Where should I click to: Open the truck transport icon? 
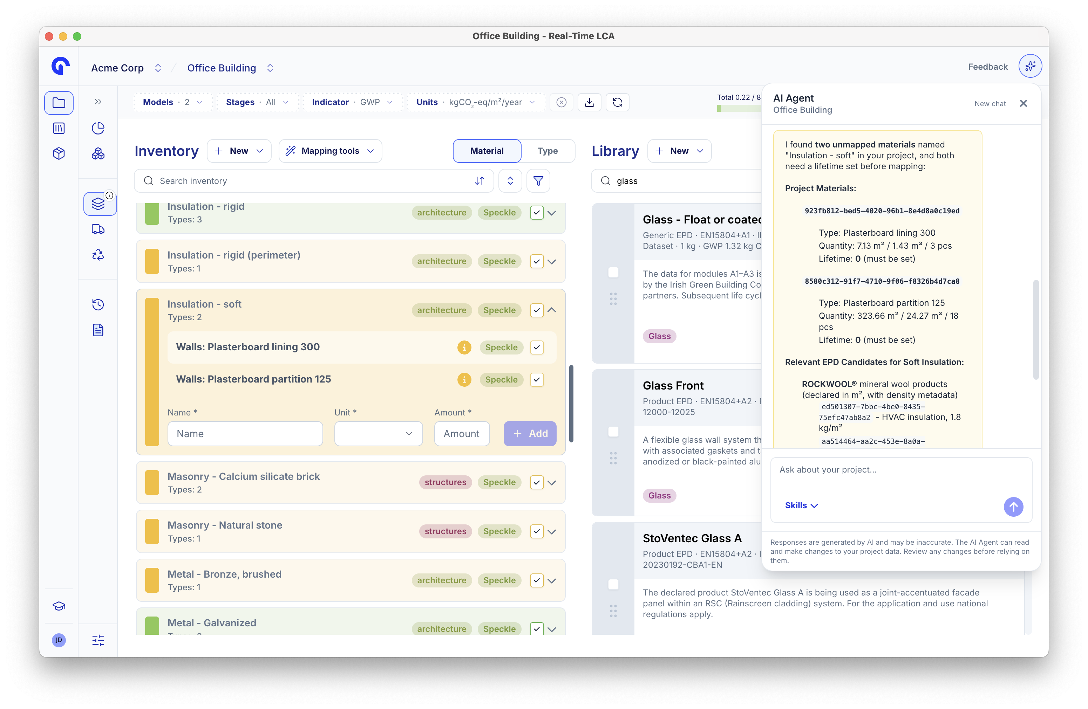coord(98,229)
